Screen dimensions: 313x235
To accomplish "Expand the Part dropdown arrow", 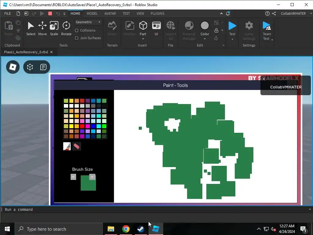I will pos(143,39).
